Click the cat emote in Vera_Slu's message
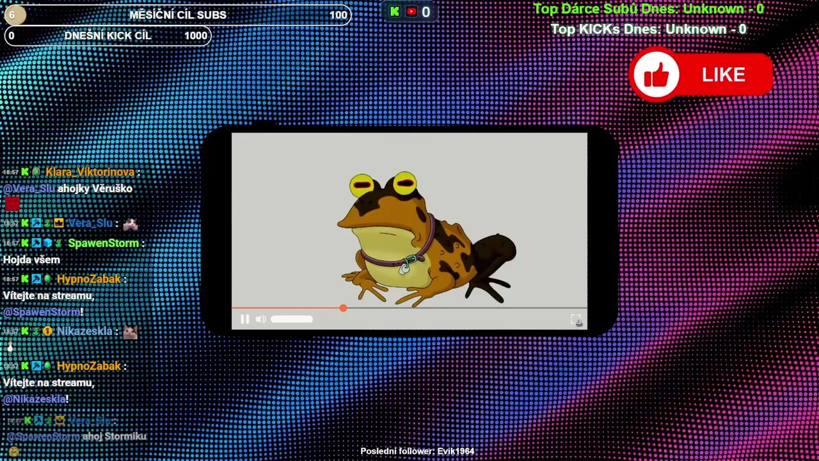The width and height of the screenshot is (819, 461). pyautogui.click(x=130, y=223)
